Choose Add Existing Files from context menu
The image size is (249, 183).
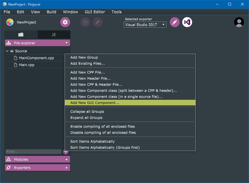(88, 64)
